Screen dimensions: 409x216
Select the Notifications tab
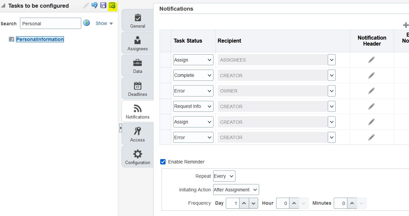[x=138, y=111]
